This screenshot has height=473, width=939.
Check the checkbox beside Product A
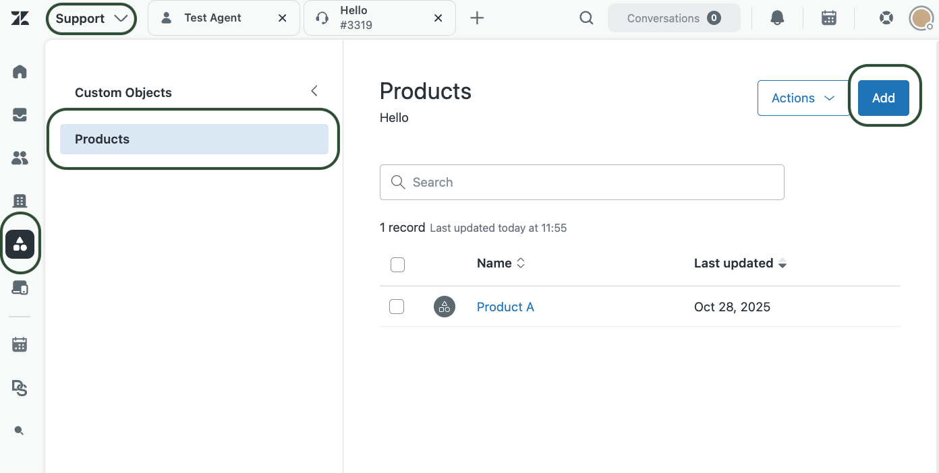[397, 306]
